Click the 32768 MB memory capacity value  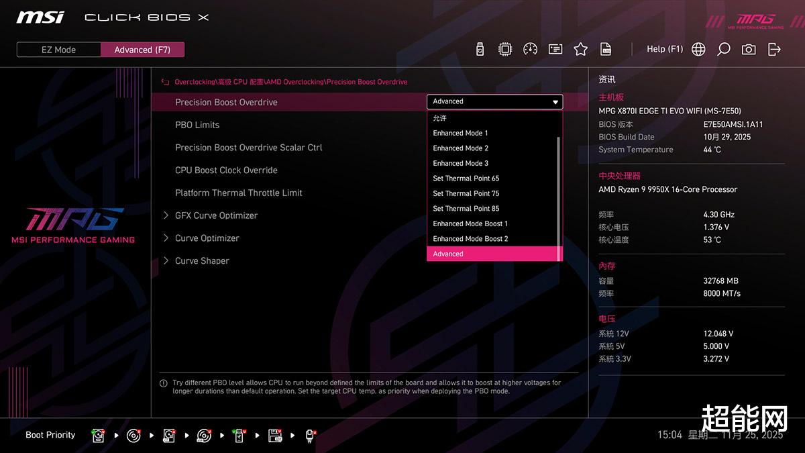720,281
